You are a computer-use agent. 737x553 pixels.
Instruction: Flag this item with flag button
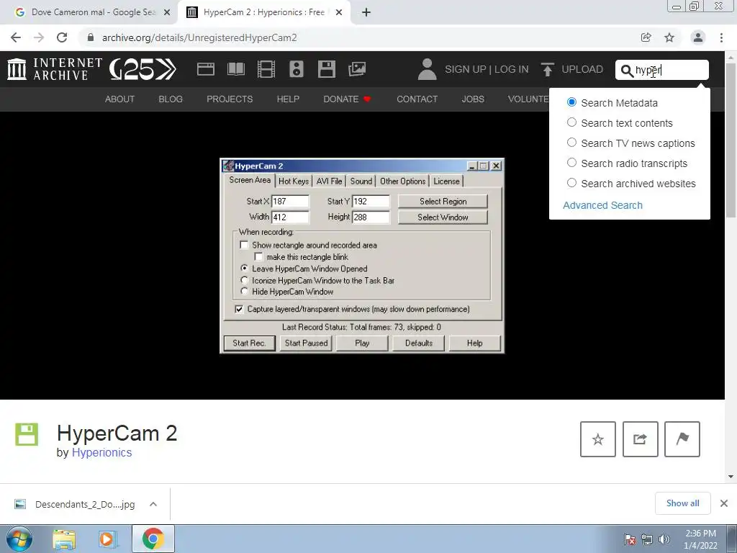682,439
